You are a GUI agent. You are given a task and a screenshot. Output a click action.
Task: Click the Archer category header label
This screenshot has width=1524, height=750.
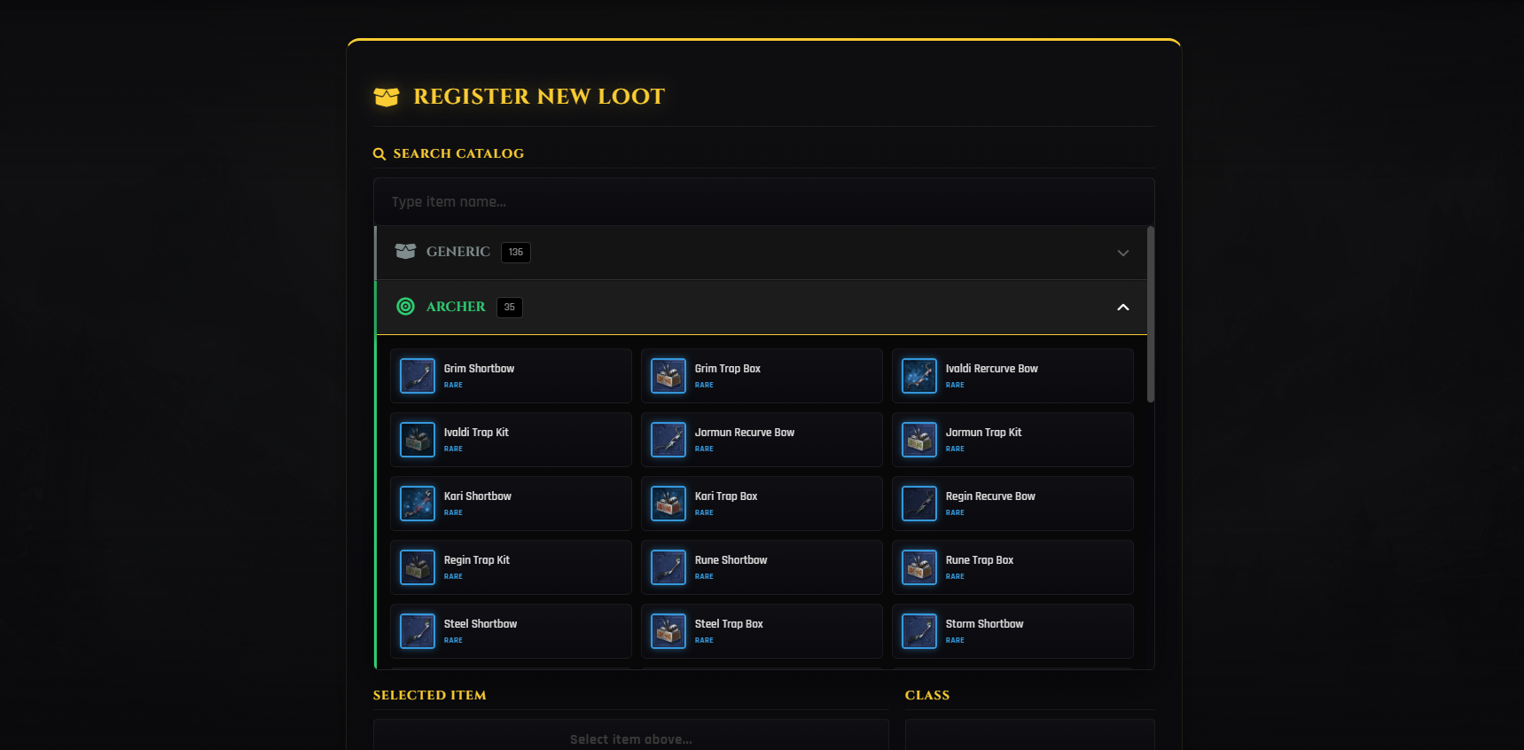coord(456,307)
